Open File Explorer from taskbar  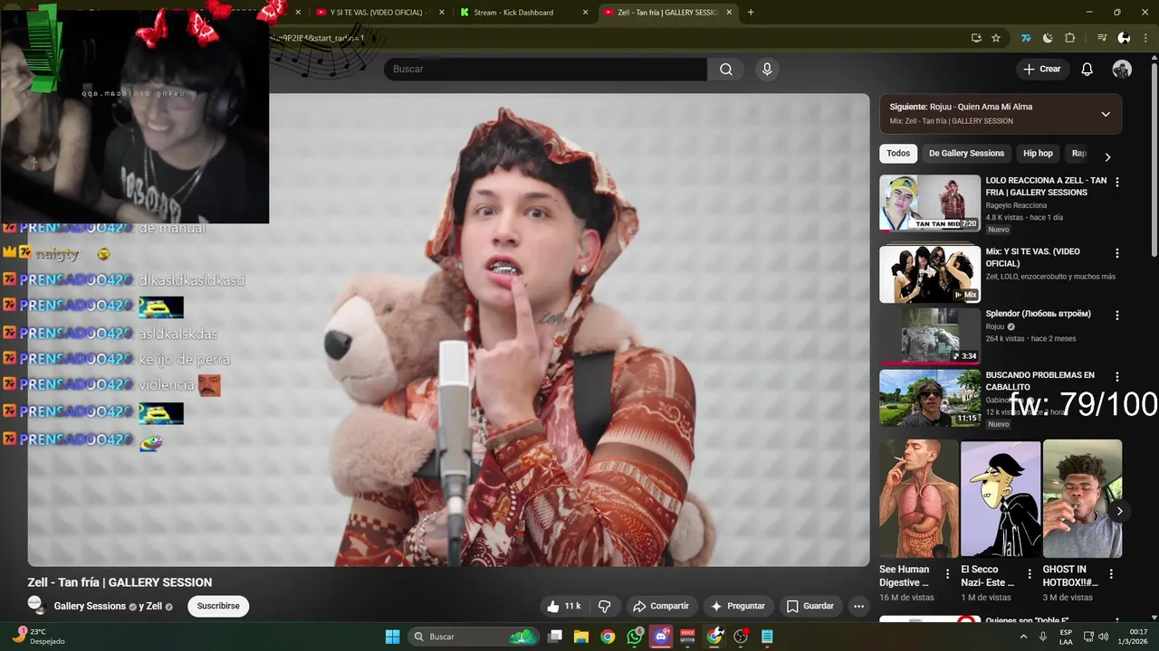pos(581,637)
